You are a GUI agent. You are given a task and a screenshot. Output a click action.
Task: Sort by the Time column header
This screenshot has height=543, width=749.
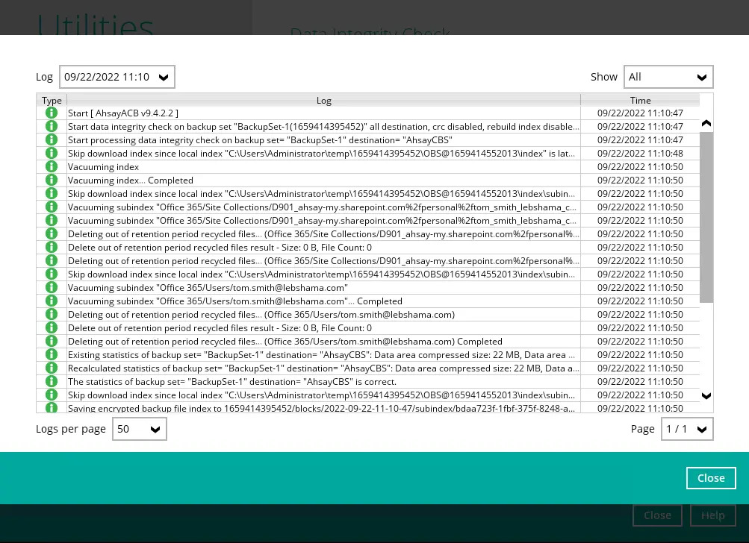(x=640, y=100)
